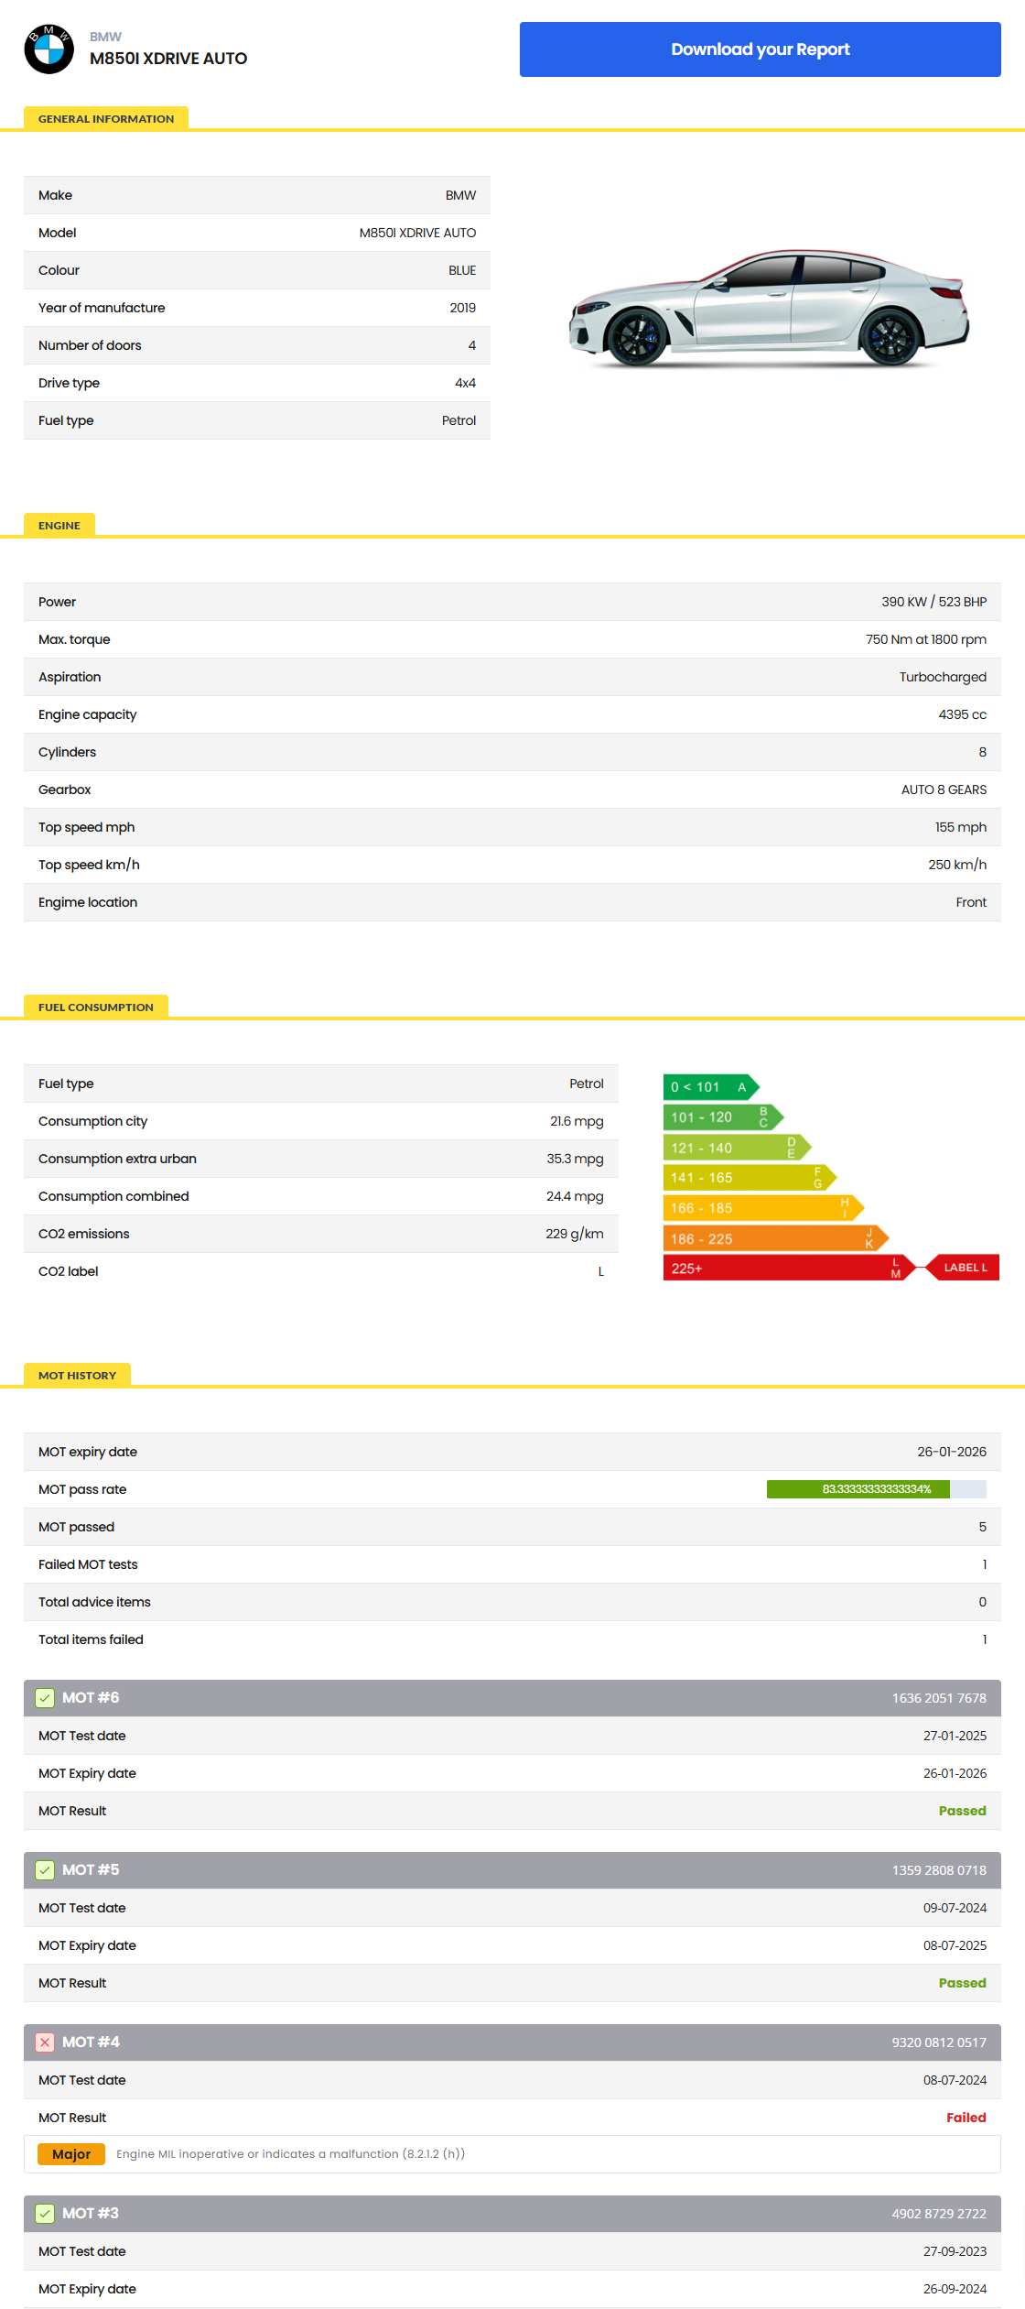Click the orange Major defect badge
Screen dimensions: 1025x2309
point(71,2154)
